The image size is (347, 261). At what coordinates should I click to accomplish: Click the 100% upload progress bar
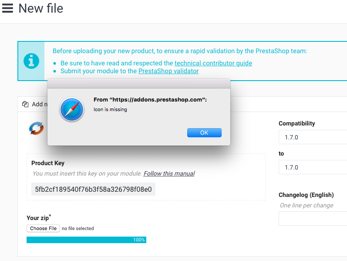point(86,240)
